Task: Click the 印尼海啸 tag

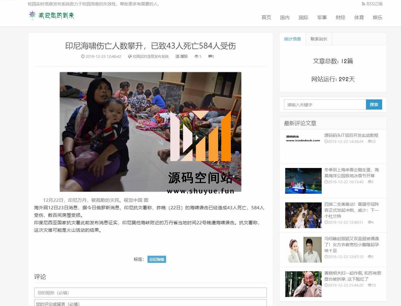Action: pyautogui.click(x=157, y=259)
